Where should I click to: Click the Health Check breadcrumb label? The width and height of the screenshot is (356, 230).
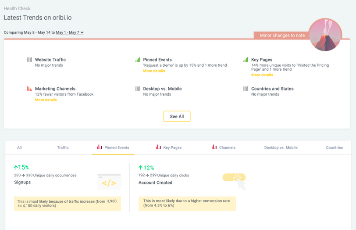(x=17, y=9)
